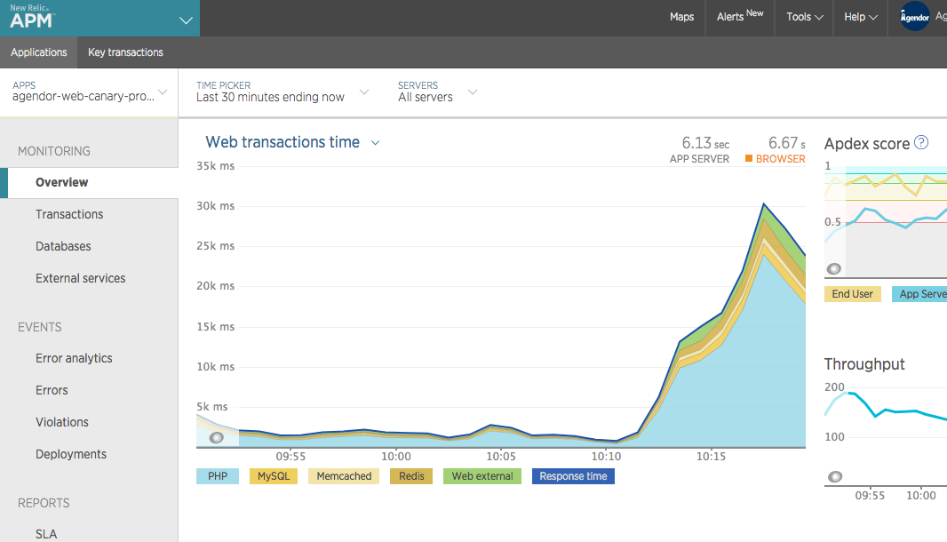
Task: Click the peak of the response time chart
Action: point(764,204)
